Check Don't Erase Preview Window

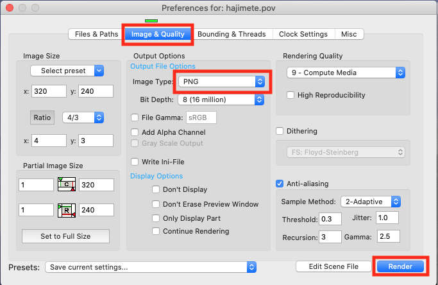pos(156,204)
